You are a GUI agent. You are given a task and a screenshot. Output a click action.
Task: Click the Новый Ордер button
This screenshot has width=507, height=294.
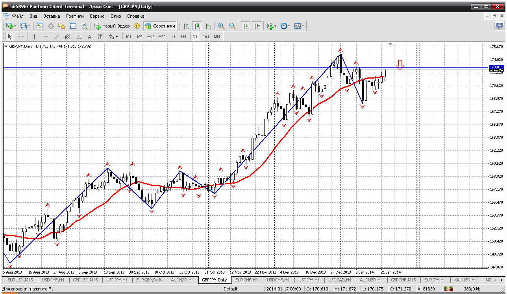[x=112, y=26]
